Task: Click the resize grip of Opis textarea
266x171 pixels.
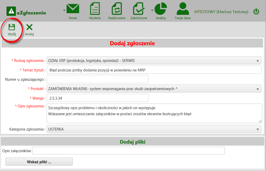Action: (x=260, y=121)
